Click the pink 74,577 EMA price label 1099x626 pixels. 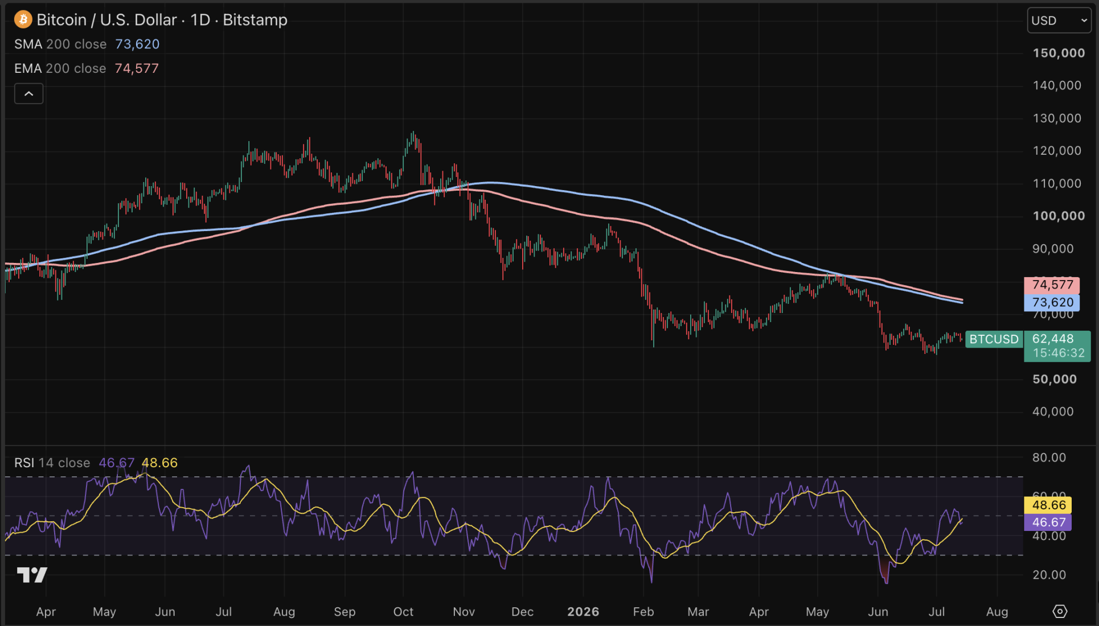pyautogui.click(x=1052, y=285)
